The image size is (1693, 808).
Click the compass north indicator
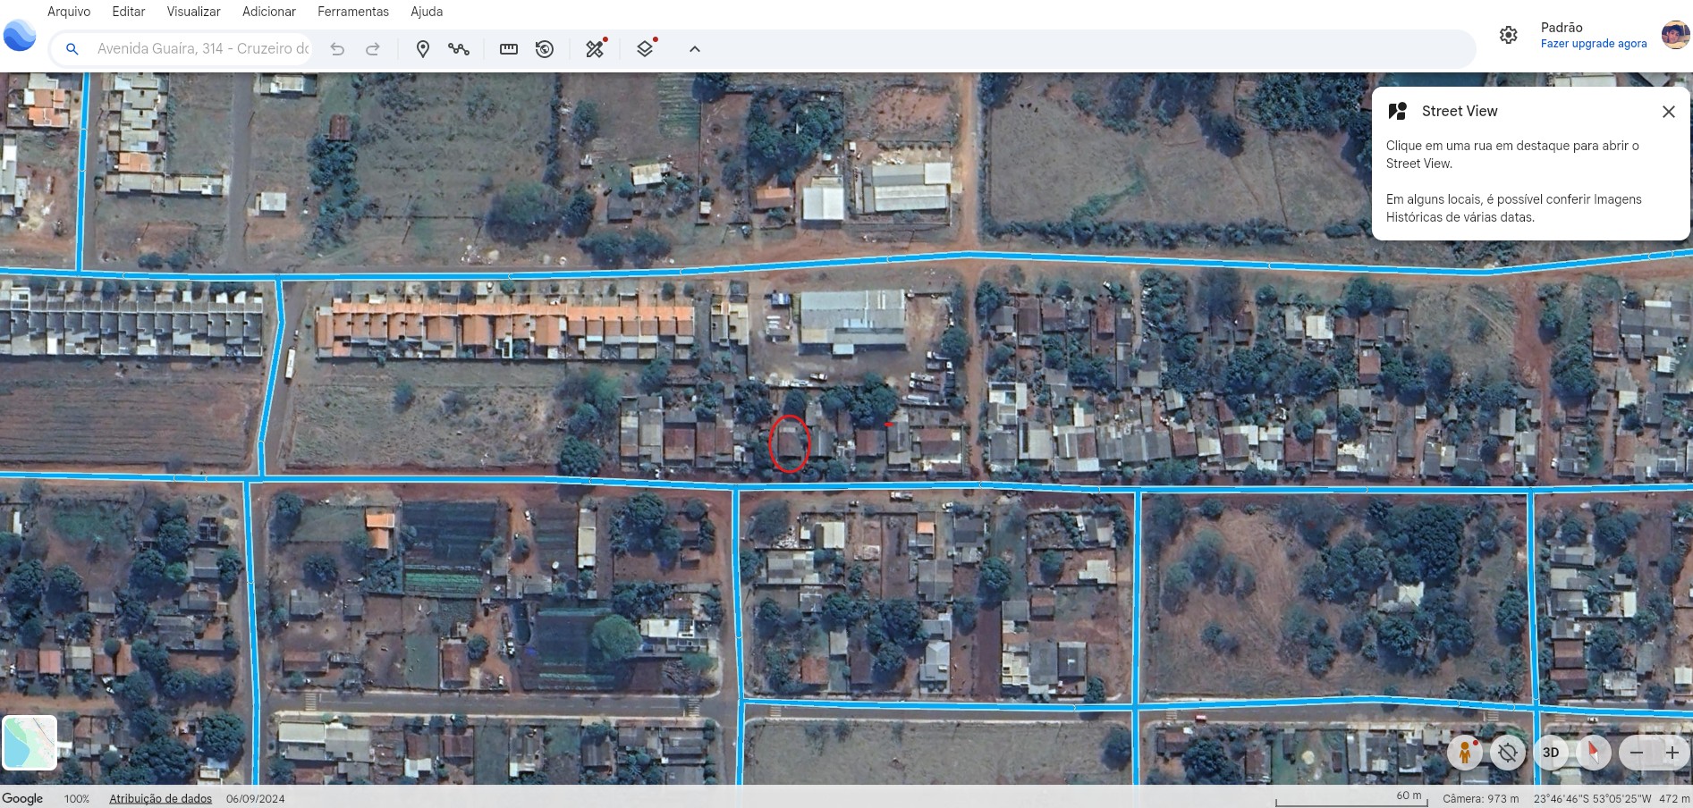[1594, 753]
